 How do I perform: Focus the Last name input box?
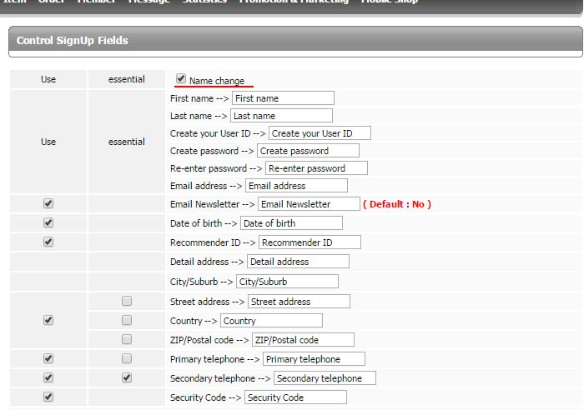(281, 116)
